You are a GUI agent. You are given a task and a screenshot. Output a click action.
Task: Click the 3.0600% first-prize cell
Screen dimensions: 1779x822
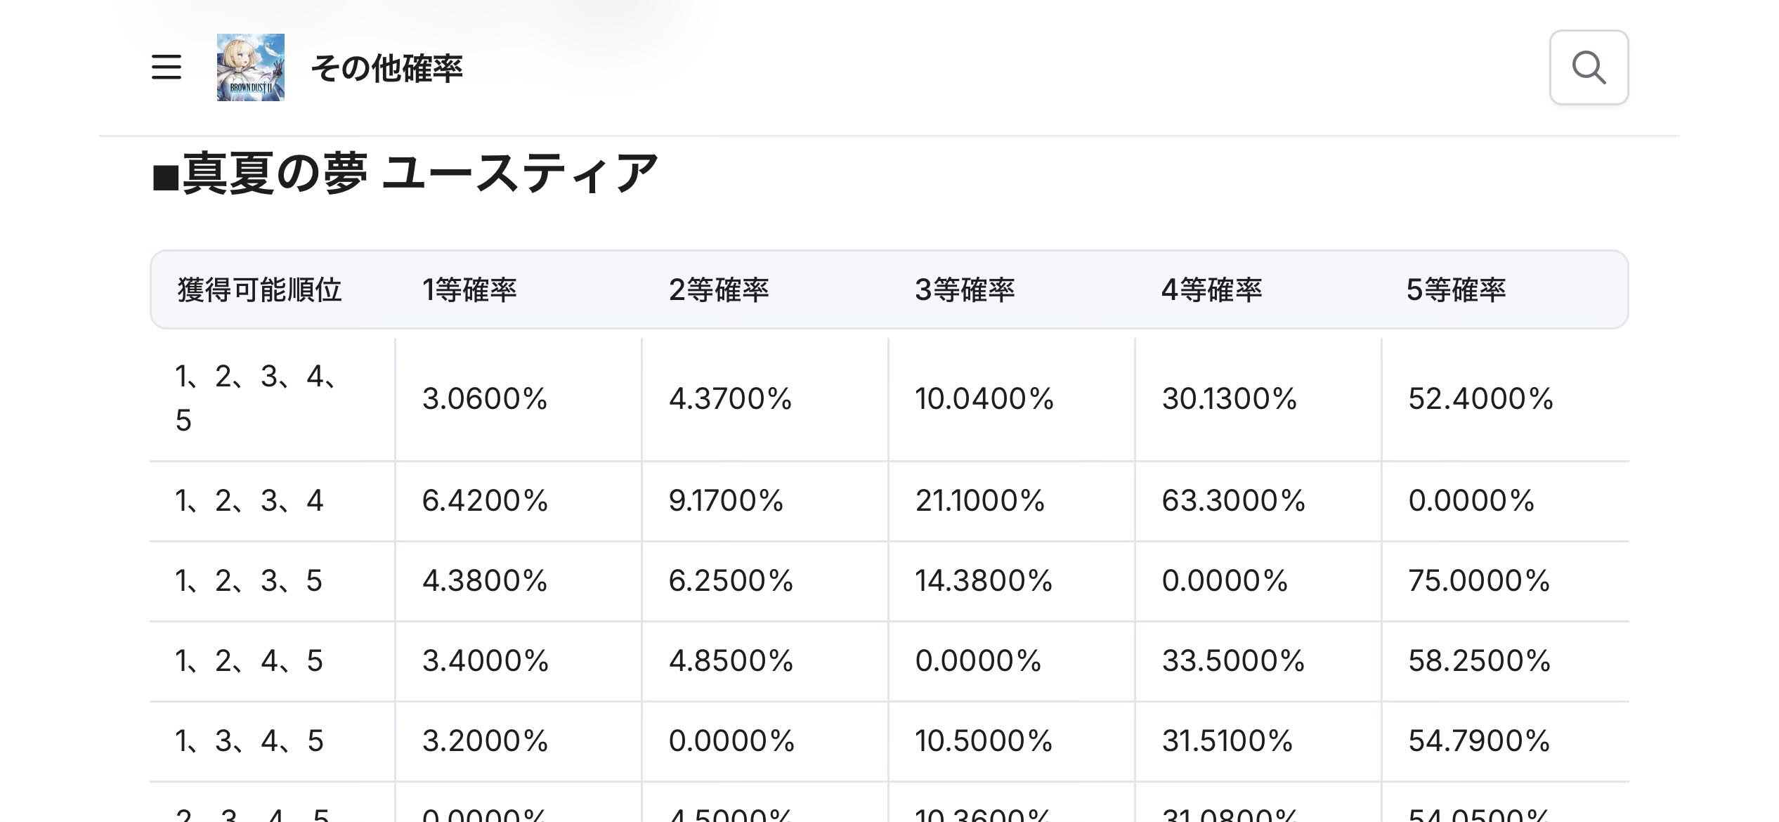click(485, 399)
